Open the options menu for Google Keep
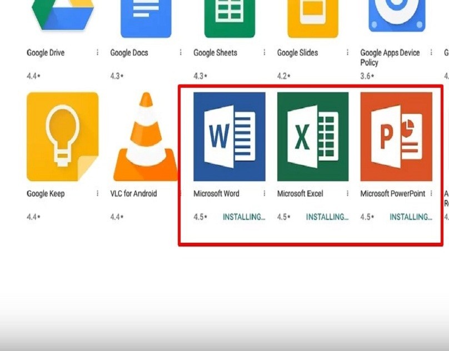 click(x=98, y=193)
